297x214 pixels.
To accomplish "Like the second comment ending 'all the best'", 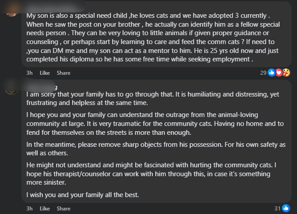I will (45, 209).
